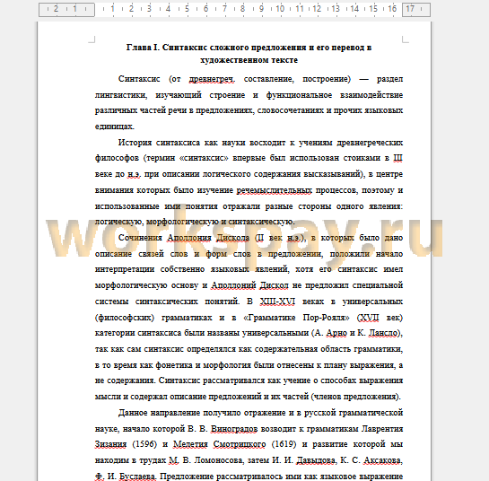Click the word 'единицах' ending first paragraph
This screenshot has width=489, height=481.
[115, 127]
